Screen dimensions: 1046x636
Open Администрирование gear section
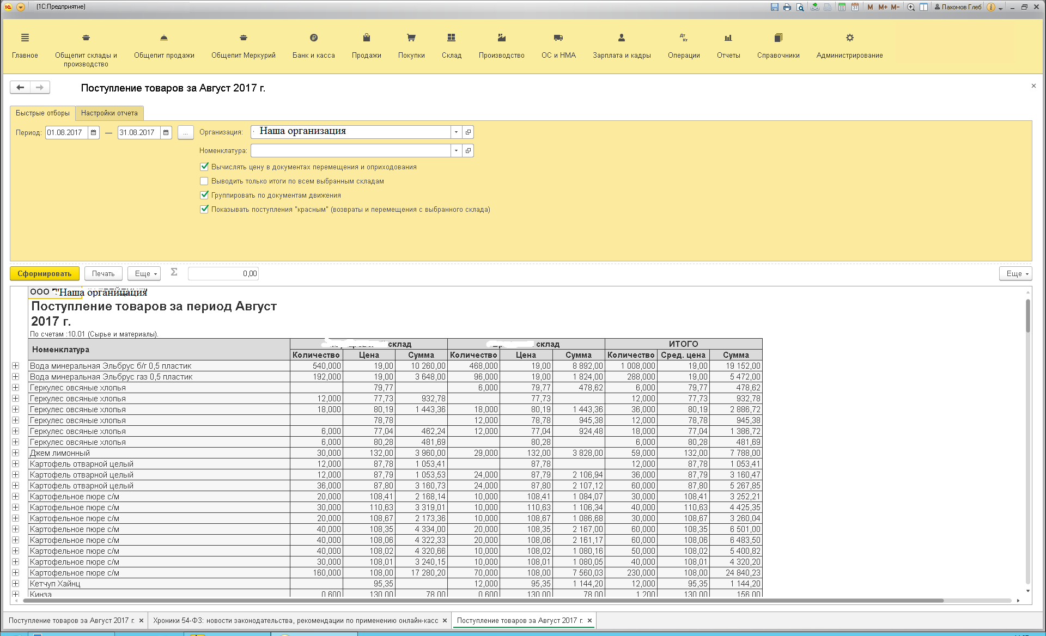[849, 46]
